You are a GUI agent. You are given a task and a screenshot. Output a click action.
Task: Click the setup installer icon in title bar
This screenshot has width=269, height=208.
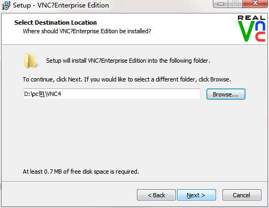tap(6, 5)
